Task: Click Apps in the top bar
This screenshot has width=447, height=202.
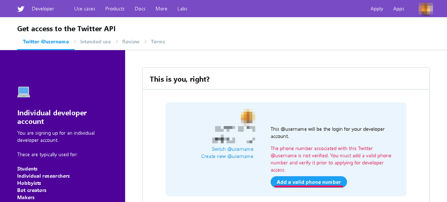Action: 399,9
